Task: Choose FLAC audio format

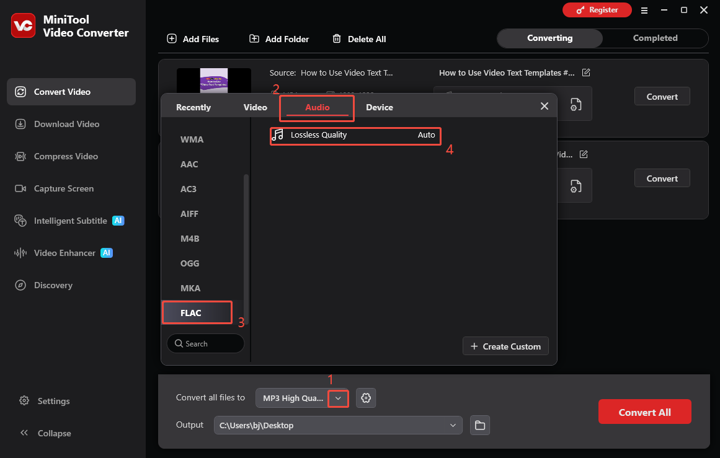Action: [x=197, y=313]
